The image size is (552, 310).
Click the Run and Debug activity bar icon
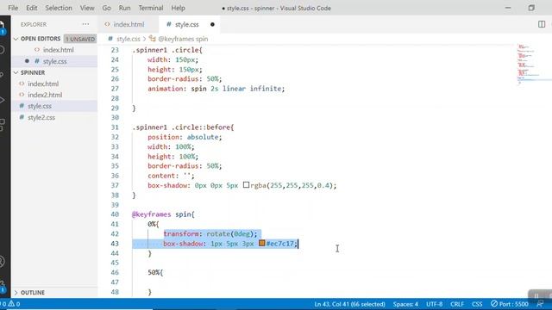pyautogui.click(x=3, y=100)
